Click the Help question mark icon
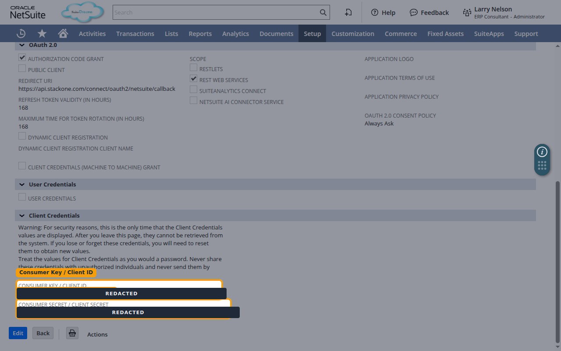The width and height of the screenshot is (561, 351). 374,12
